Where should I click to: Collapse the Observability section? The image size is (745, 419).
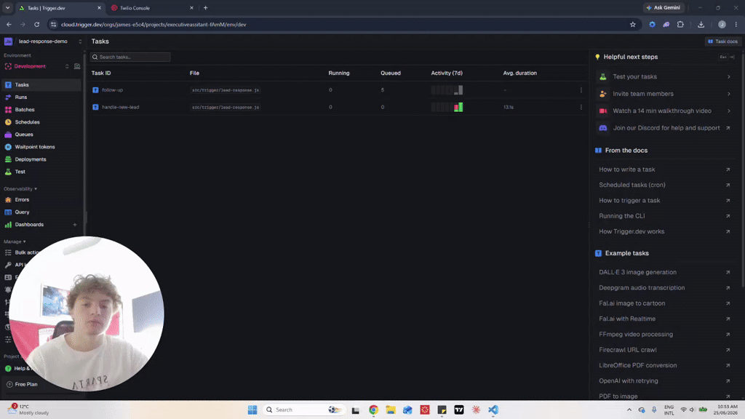[x=20, y=188]
